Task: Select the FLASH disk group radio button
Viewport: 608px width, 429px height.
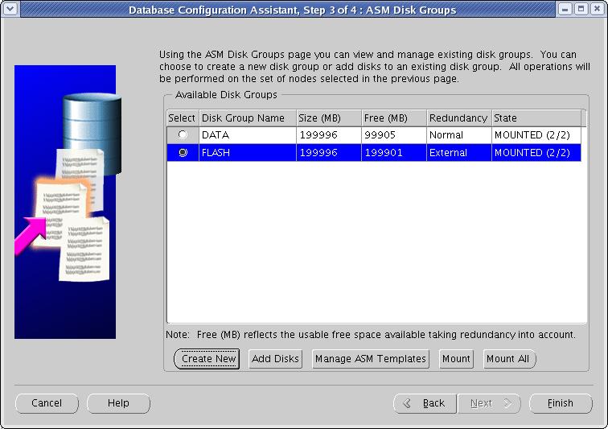Action: 183,153
